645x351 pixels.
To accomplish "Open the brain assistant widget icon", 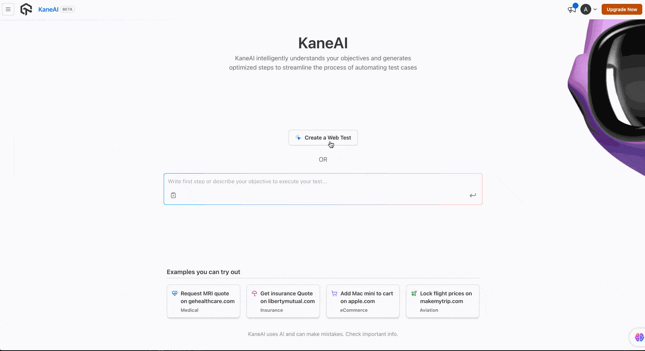I will [639, 337].
